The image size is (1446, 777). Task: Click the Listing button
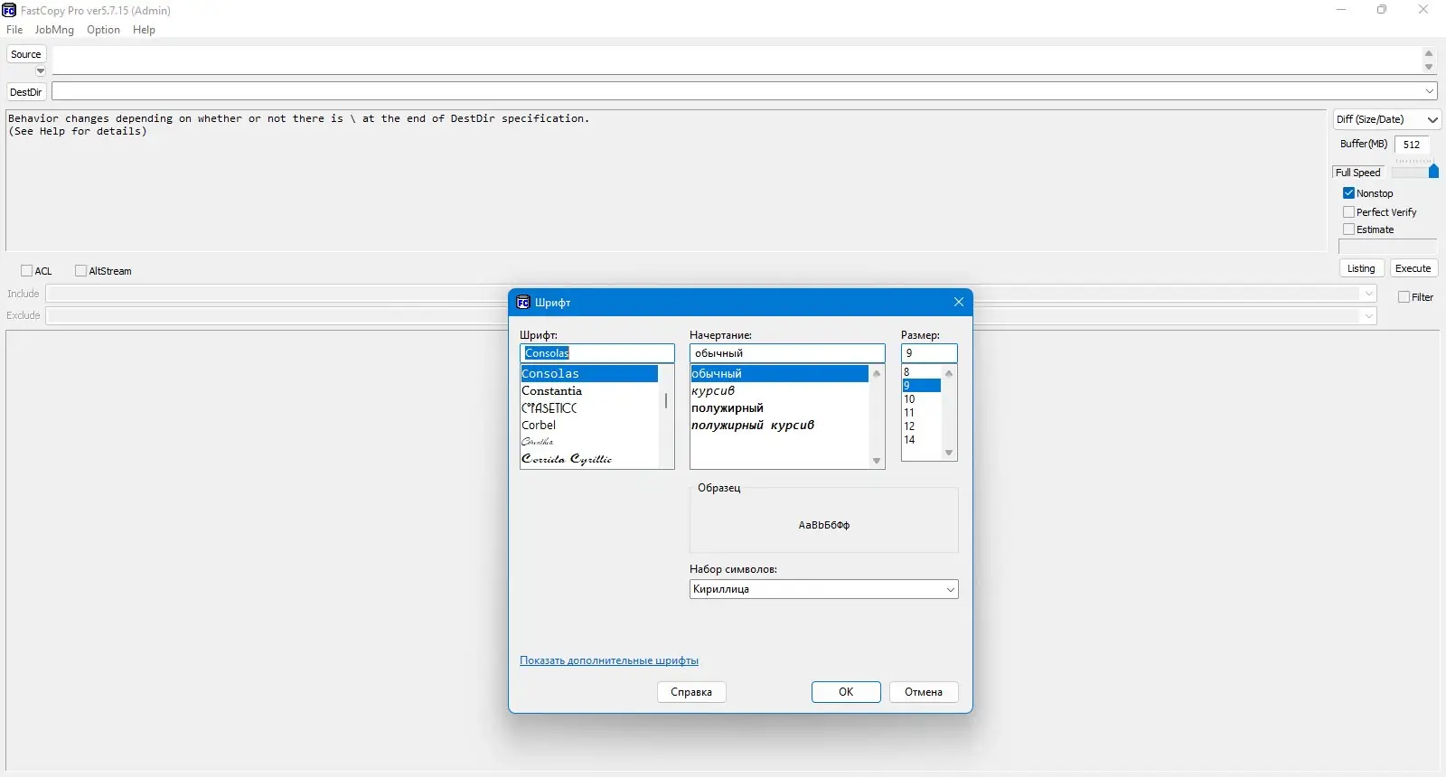point(1361,268)
